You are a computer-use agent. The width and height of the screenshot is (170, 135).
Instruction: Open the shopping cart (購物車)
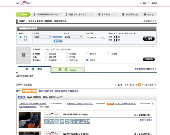pos(155,3)
